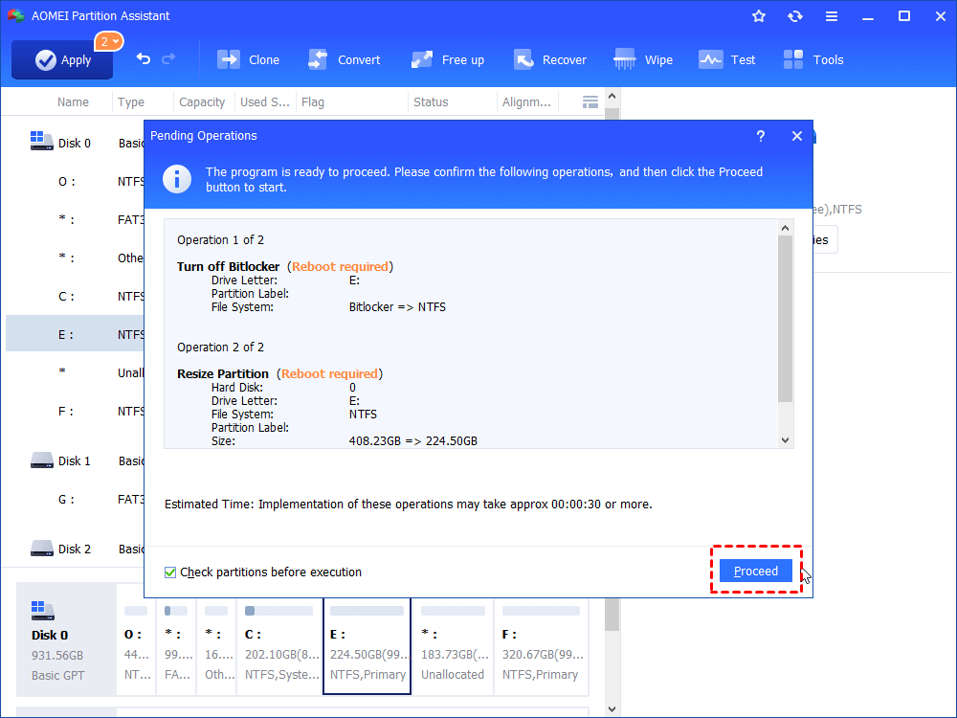Image resolution: width=957 pixels, height=718 pixels.
Task: Click the 'Turn off Bitlocker' operation text
Action: coord(229,267)
